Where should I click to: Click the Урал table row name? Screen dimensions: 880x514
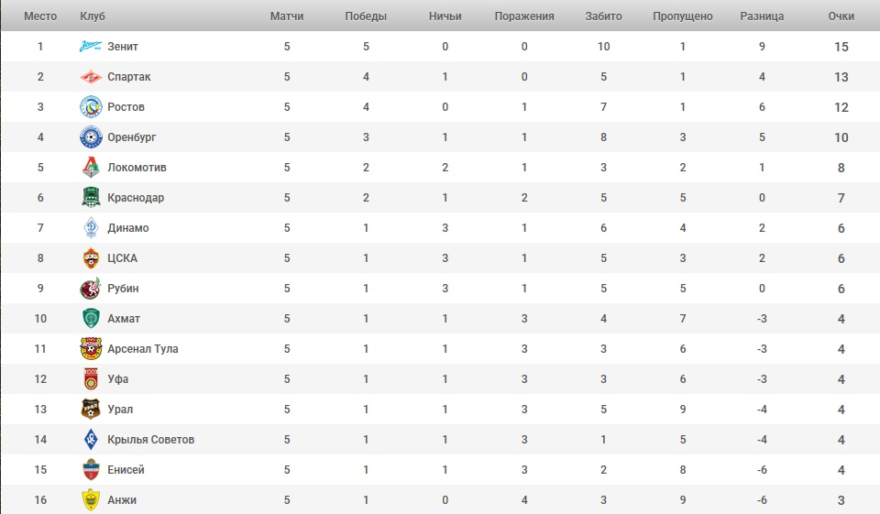pyautogui.click(x=120, y=409)
